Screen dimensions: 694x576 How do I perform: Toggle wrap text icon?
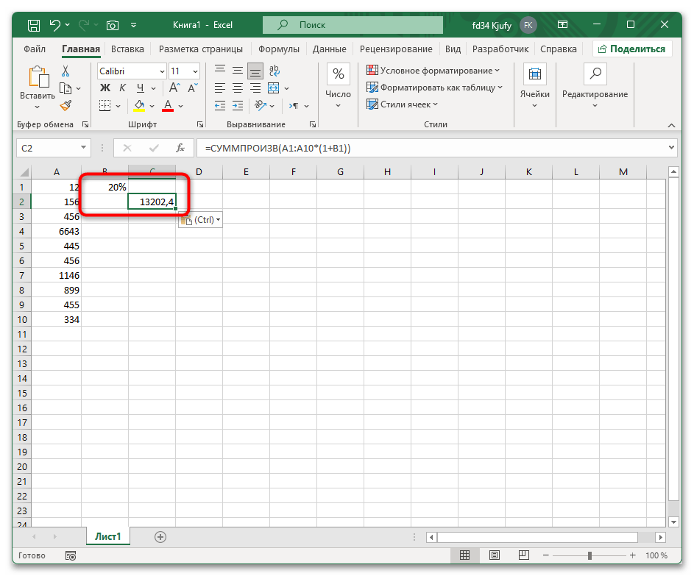pos(274,71)
